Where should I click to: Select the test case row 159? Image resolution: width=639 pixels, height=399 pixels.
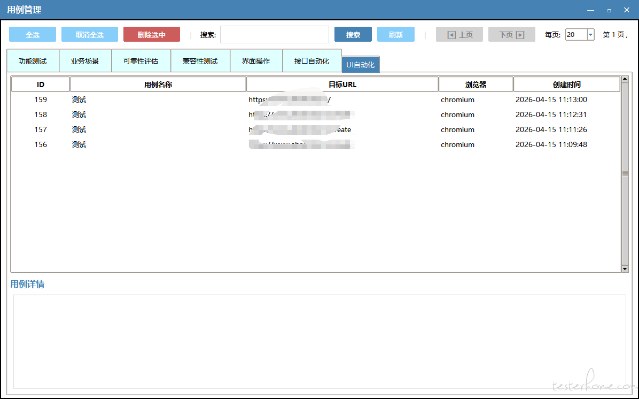point(160,99)
